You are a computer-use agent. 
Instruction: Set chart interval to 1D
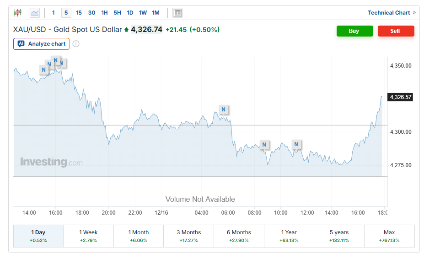coord(130,13)
